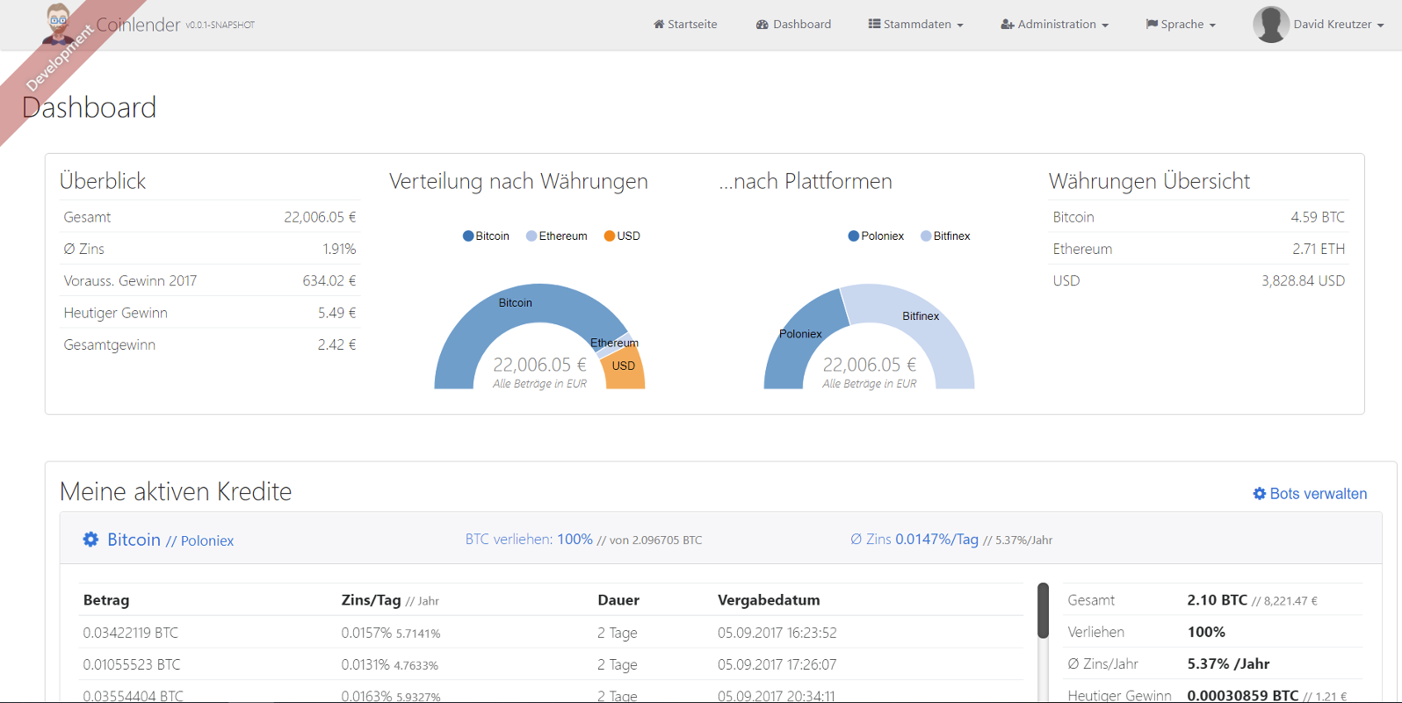This screenshot has width=1402, height=703.
Task: Click the 2.71 ETH balance
Action: (x=1319, y=249)
